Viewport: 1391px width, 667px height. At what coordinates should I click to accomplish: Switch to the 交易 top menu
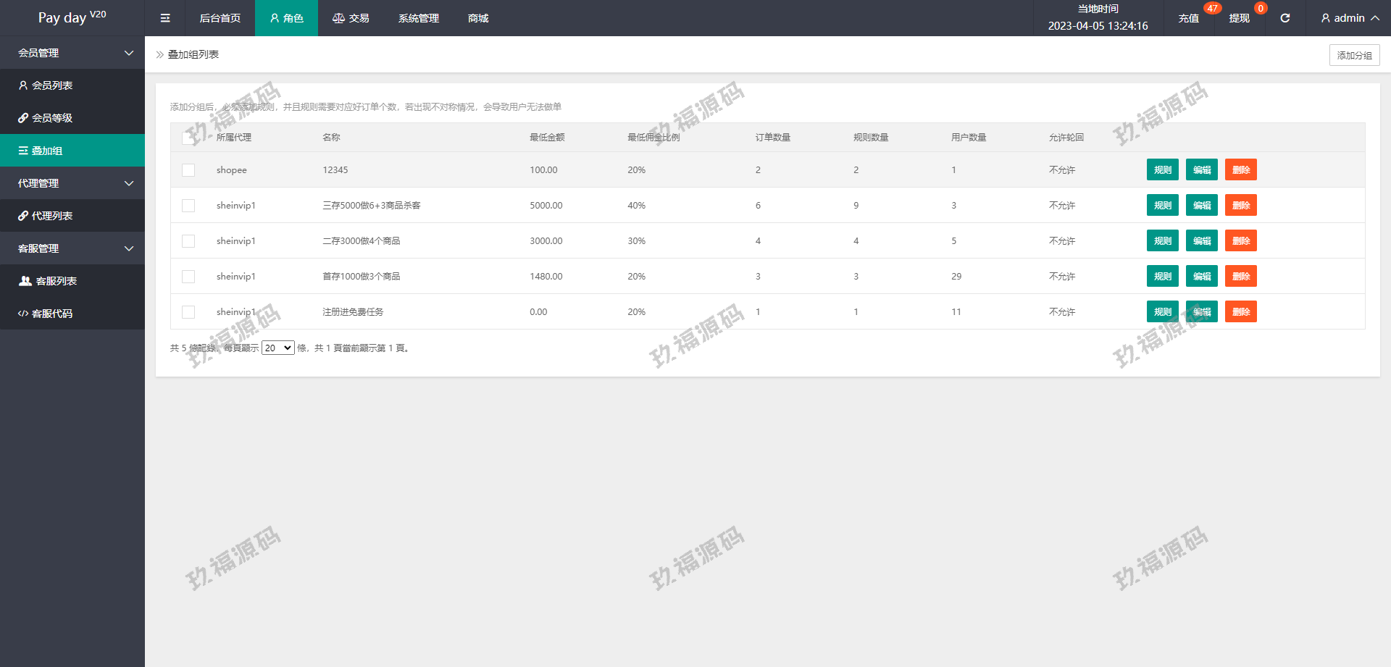coord(351,18)
